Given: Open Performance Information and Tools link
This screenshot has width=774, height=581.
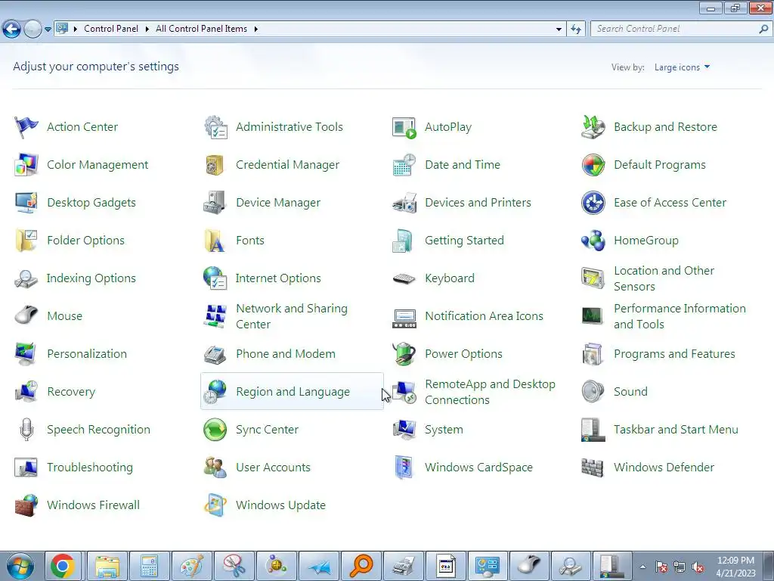Looking at the screenshot, I should 680,316.
